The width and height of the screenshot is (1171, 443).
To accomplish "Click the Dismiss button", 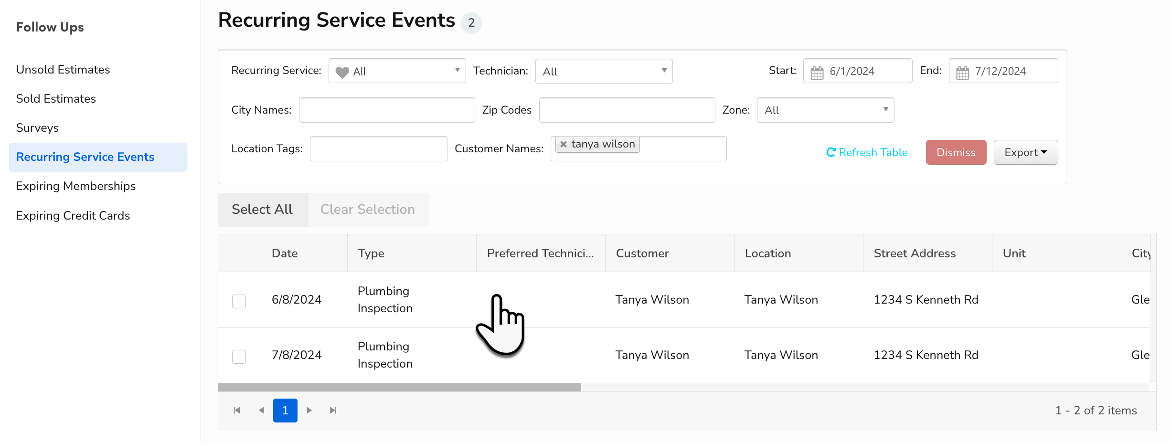I will 956,152.
